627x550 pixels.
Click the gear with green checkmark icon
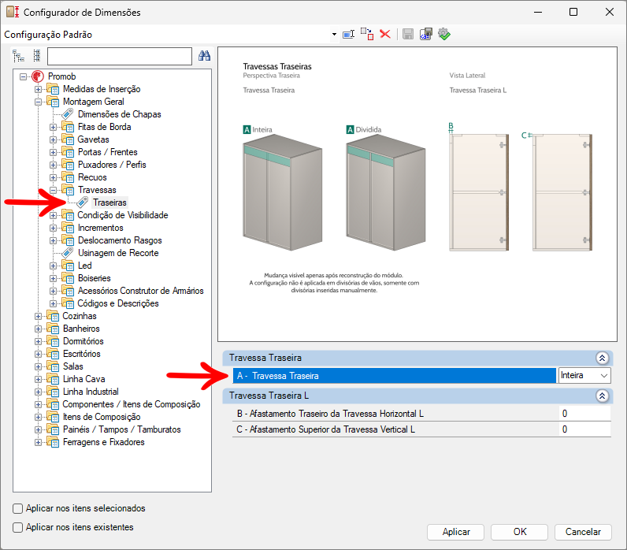[443, 34]
